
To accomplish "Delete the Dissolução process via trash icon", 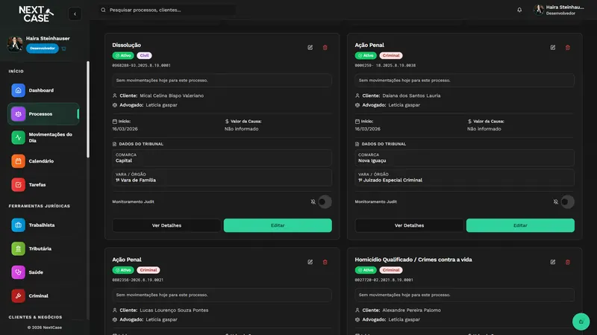I will tap(325, 48).
